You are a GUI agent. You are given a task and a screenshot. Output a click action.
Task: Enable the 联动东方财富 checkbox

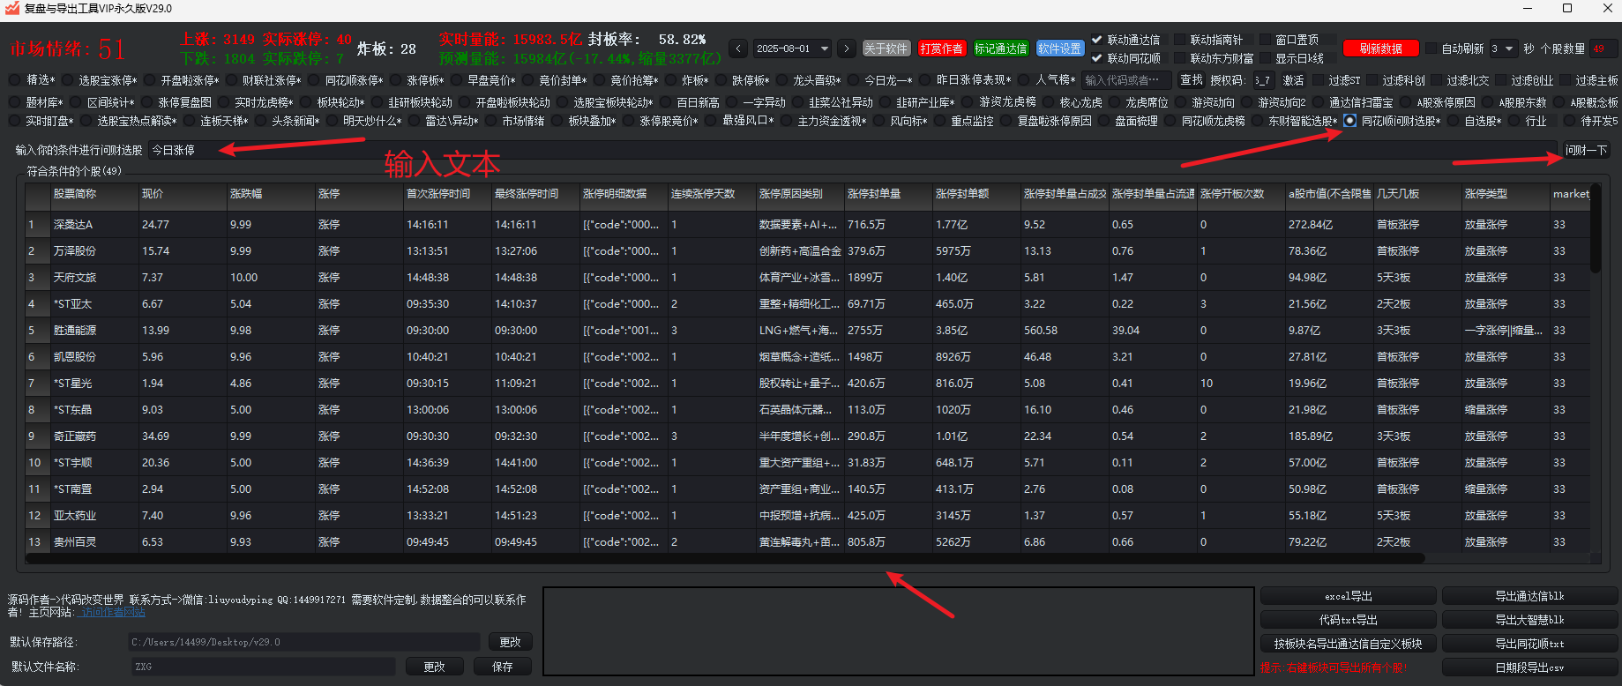pos(1179,58)
